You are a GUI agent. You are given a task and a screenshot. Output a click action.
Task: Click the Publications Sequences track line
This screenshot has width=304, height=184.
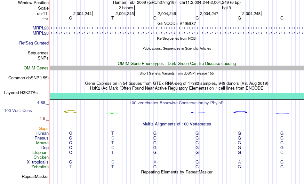tap(177, 53)
